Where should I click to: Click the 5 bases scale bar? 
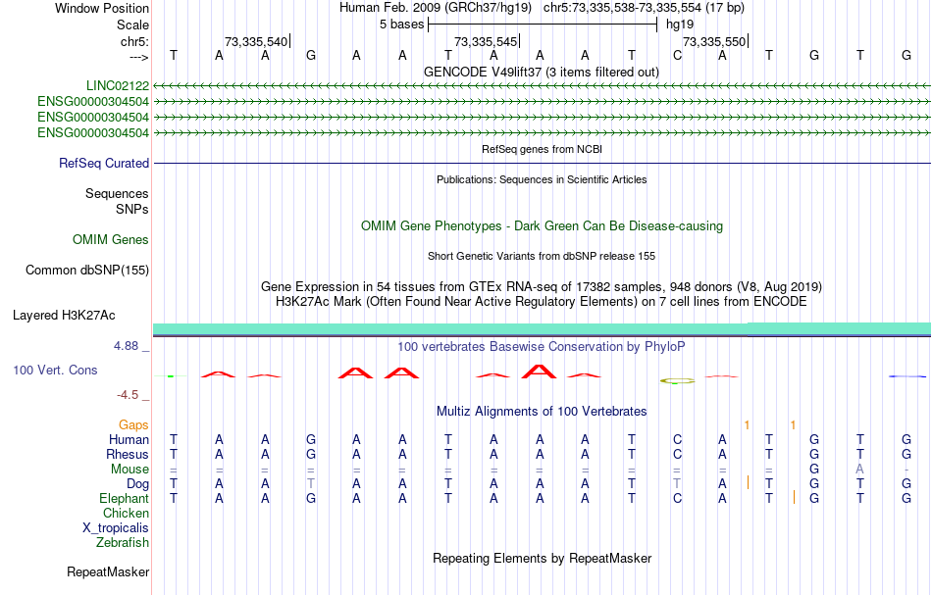click(x=543, y=25)
